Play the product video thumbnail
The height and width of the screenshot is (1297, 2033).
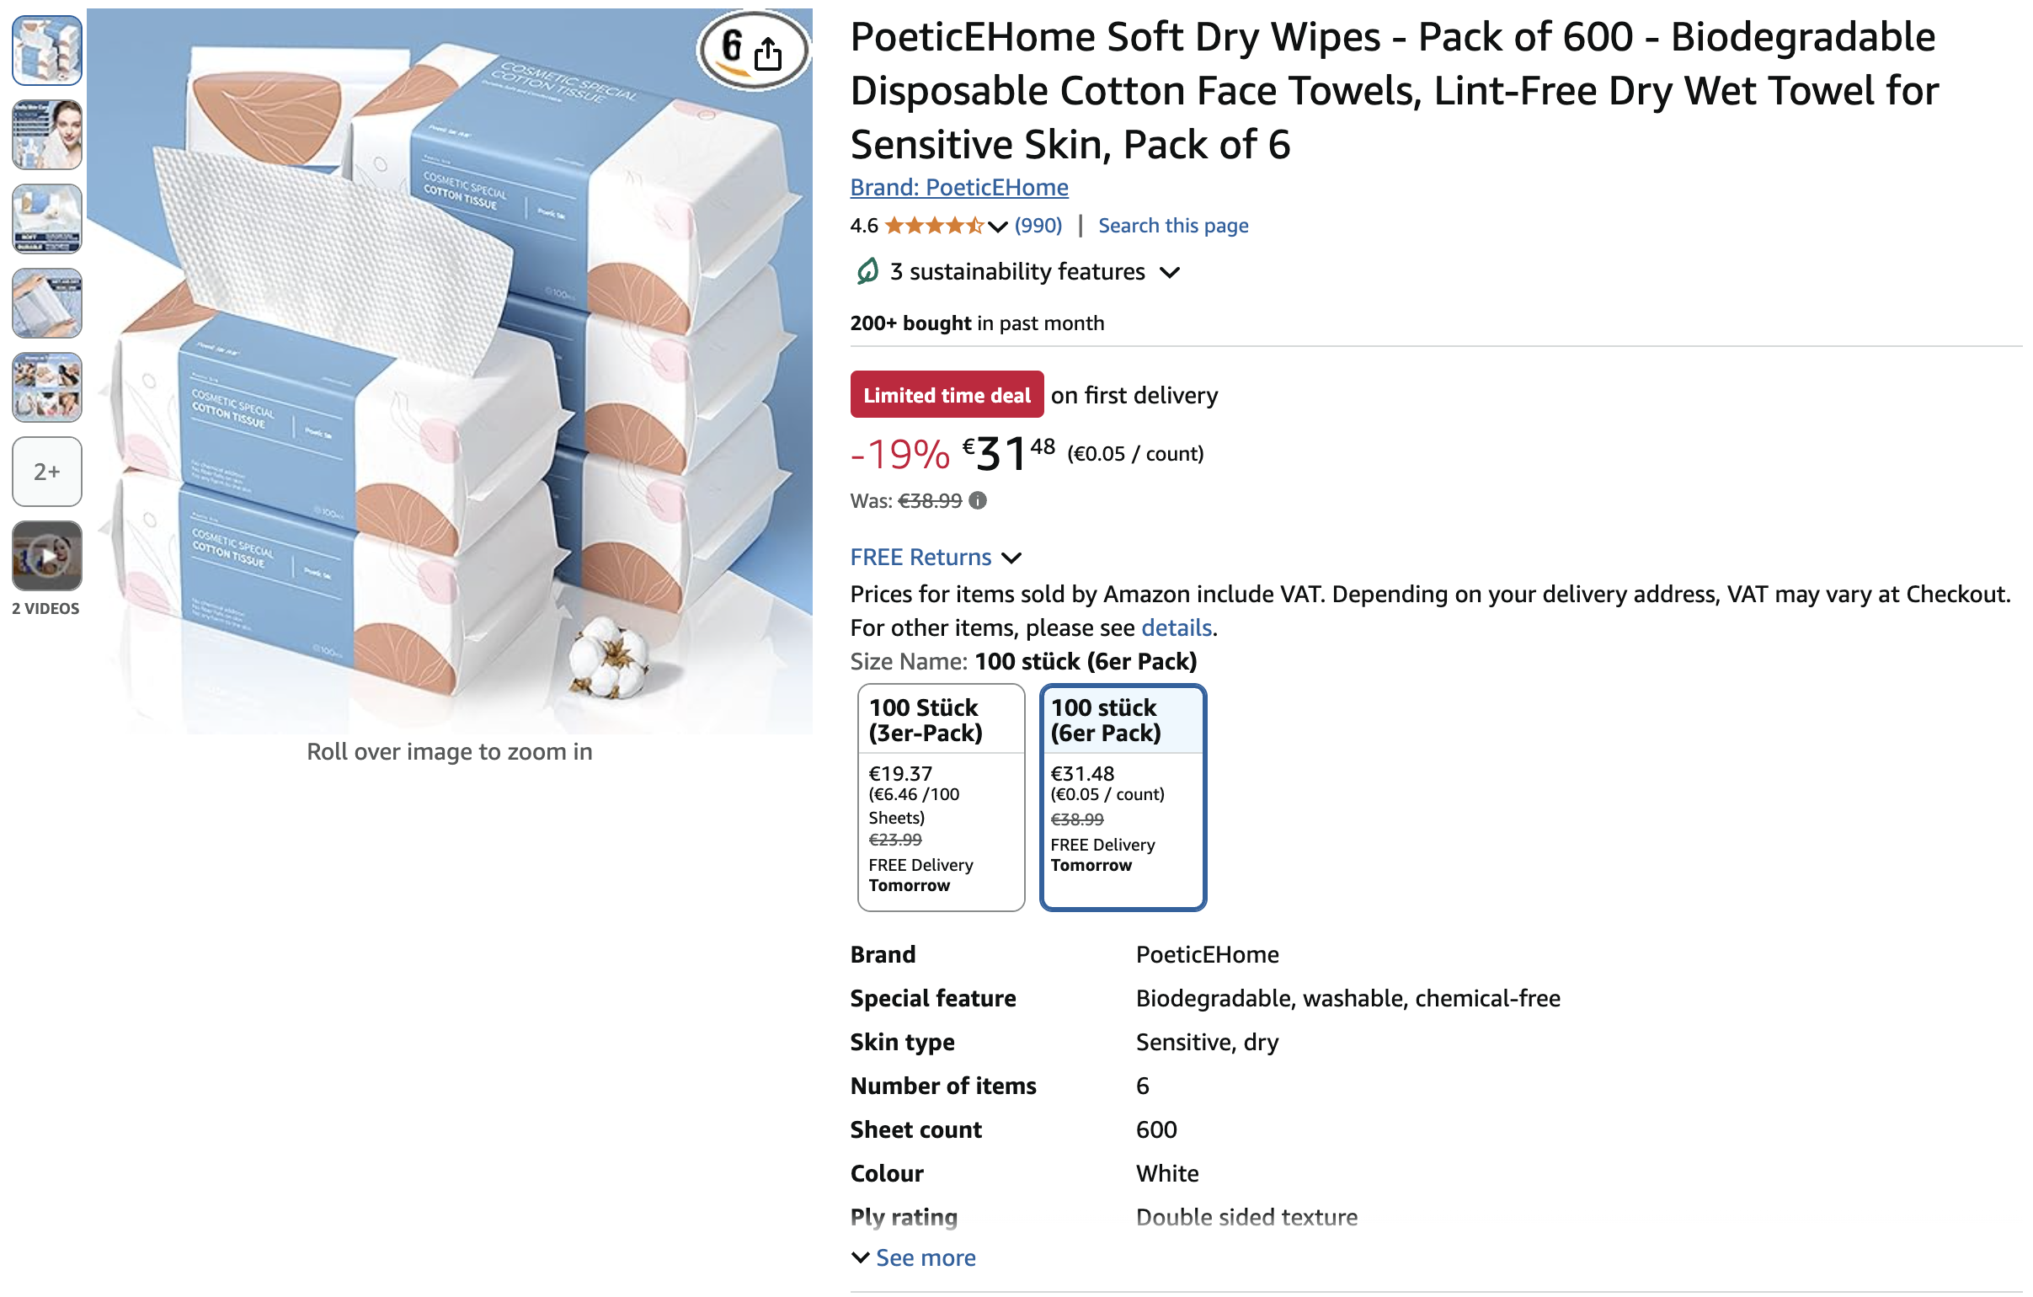47,556
